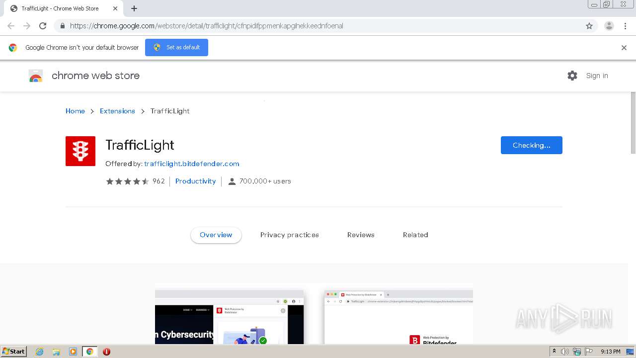Viewport: 636px width, 358px height.
Task: Click the TrafficLight breadcrumb text
Action: point(170,111)
